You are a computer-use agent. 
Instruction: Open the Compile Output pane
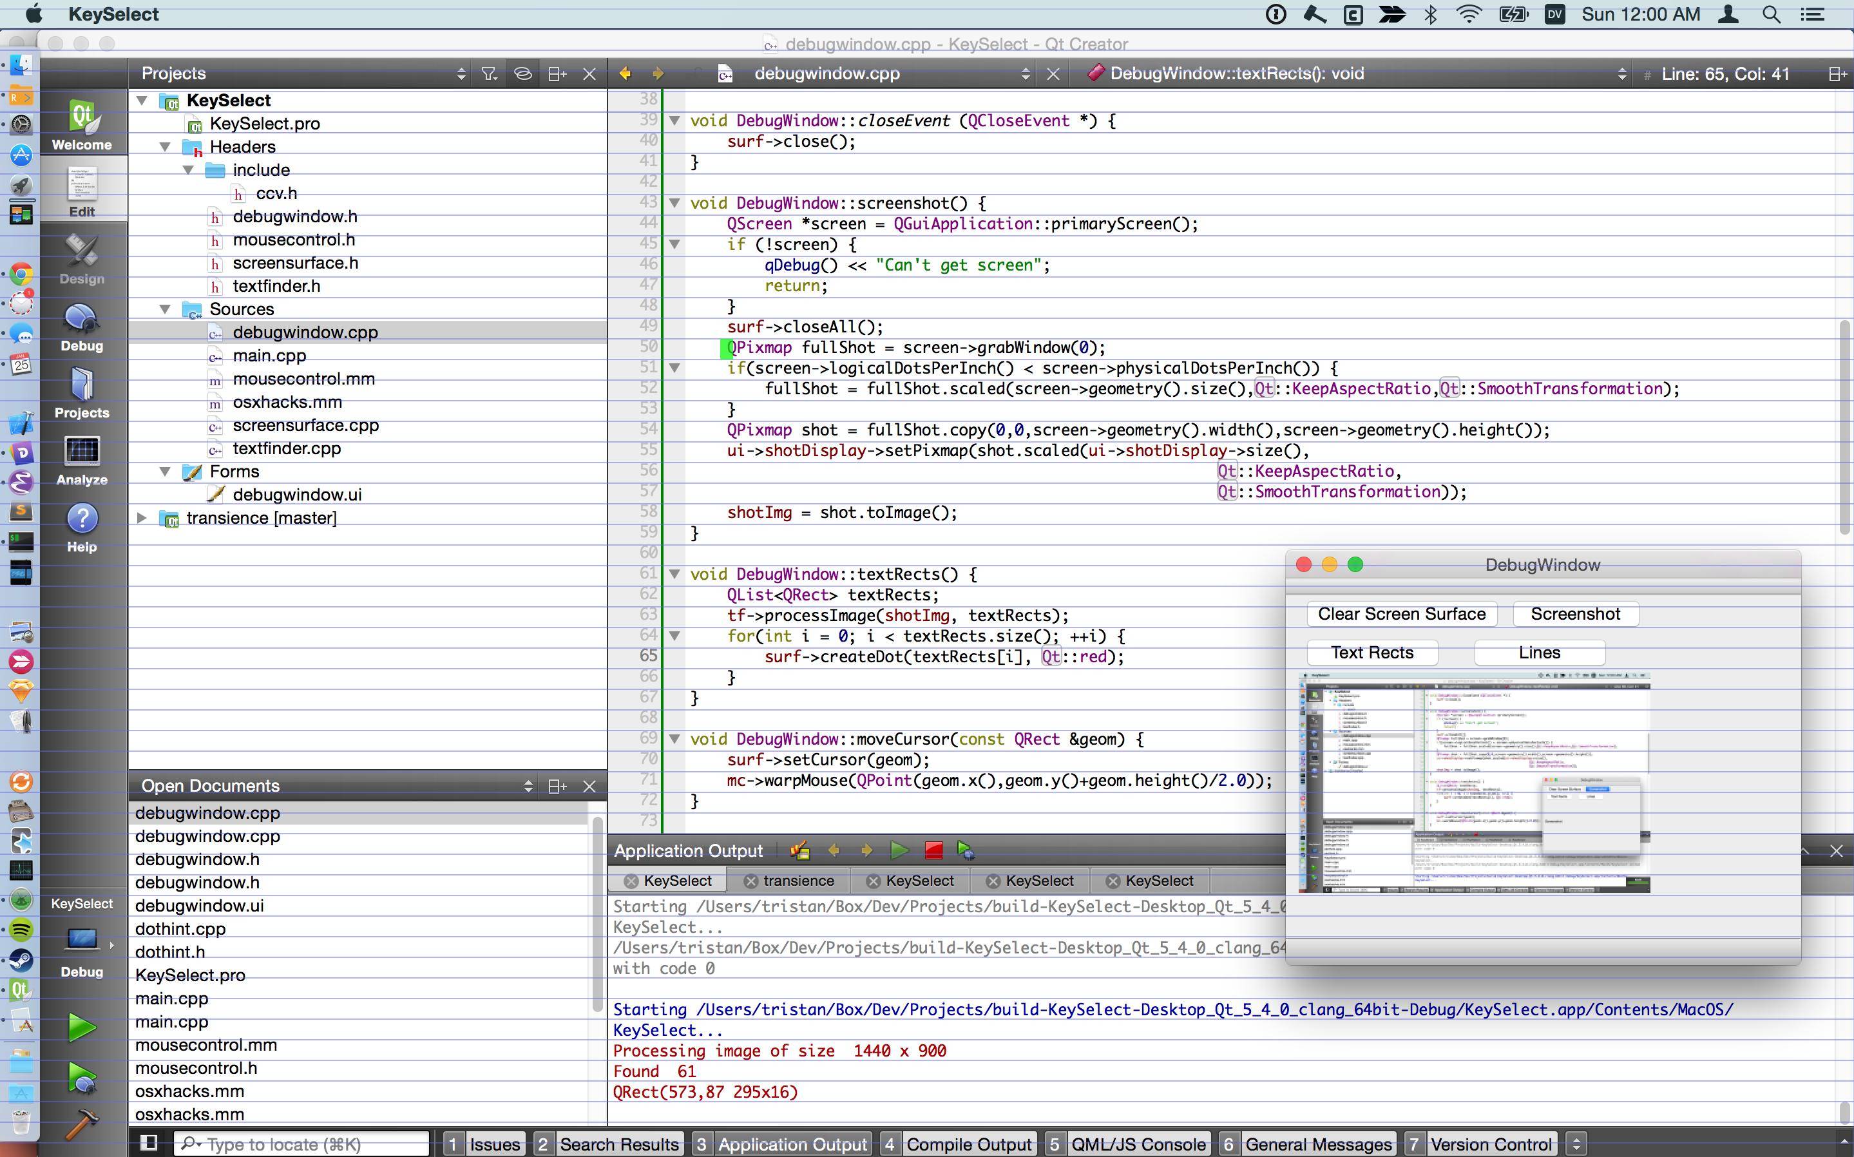point(958,1144)
